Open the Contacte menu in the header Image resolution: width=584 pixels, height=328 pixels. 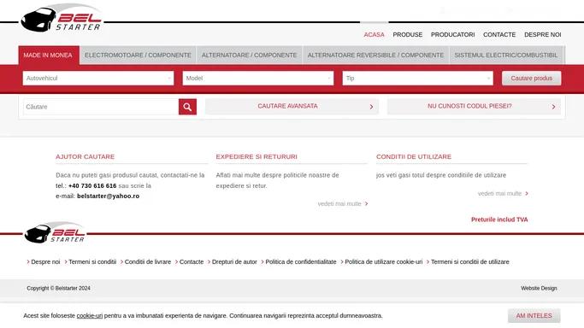(x=499, y=34)
